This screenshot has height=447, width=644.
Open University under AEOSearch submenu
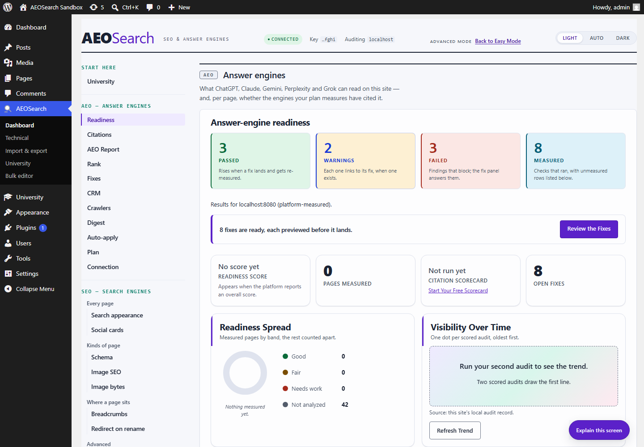(x=18, y=164)
